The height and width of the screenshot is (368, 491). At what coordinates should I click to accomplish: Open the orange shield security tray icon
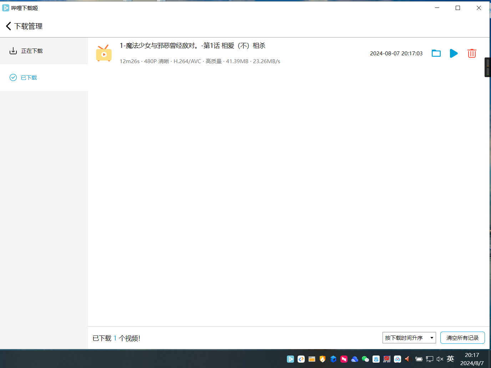pyautogui.click(x=323, y=359)
